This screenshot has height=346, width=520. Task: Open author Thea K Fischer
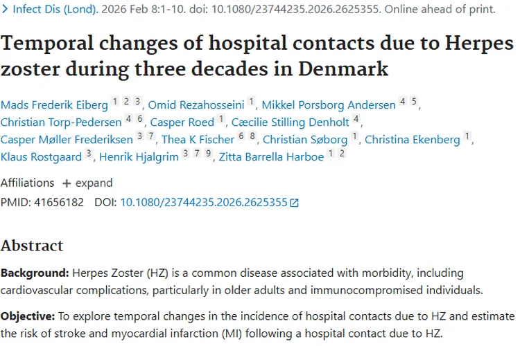coord(198,140)
